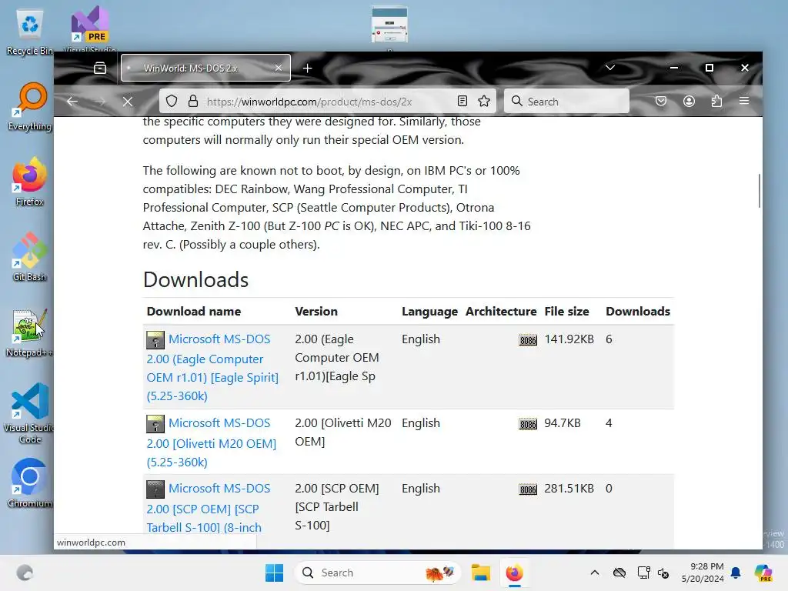
Task: Open Firefox desktop shortcut
Action: [30, 182]
